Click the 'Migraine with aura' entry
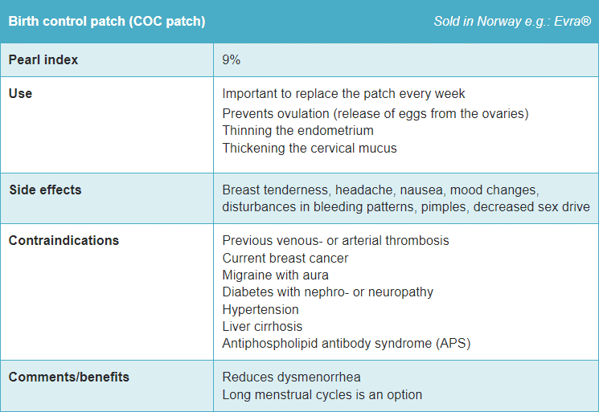Screen dimensions: 599x412 click(275, 275)
